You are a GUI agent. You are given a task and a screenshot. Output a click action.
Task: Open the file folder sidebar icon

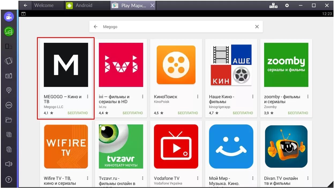coord(9,120)
